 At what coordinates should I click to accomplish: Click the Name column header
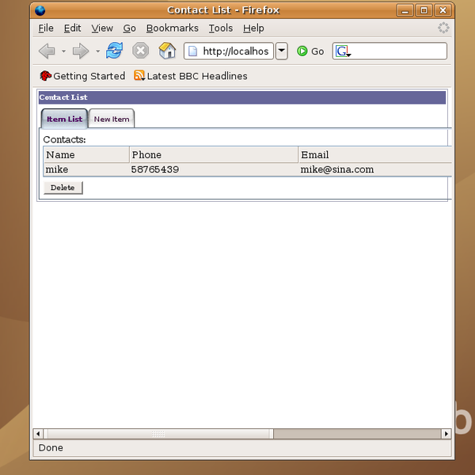pos(86,154)
